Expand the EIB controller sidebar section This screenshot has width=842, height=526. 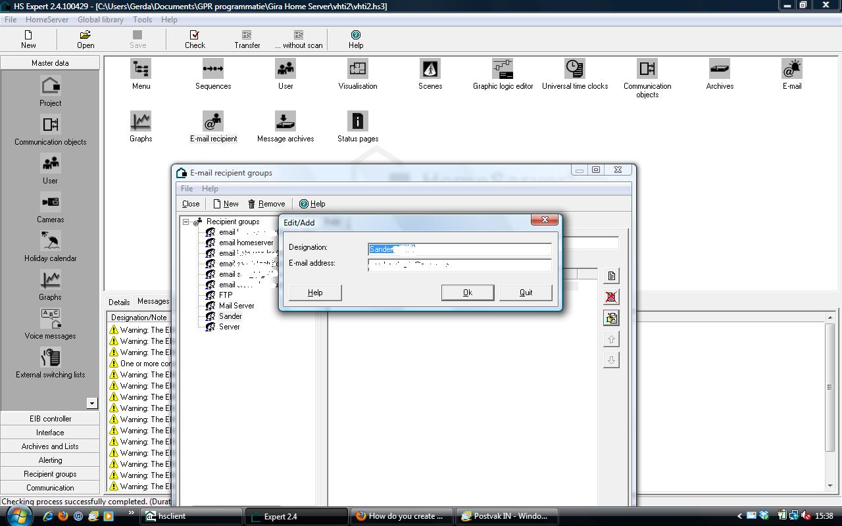coord(50,419)
